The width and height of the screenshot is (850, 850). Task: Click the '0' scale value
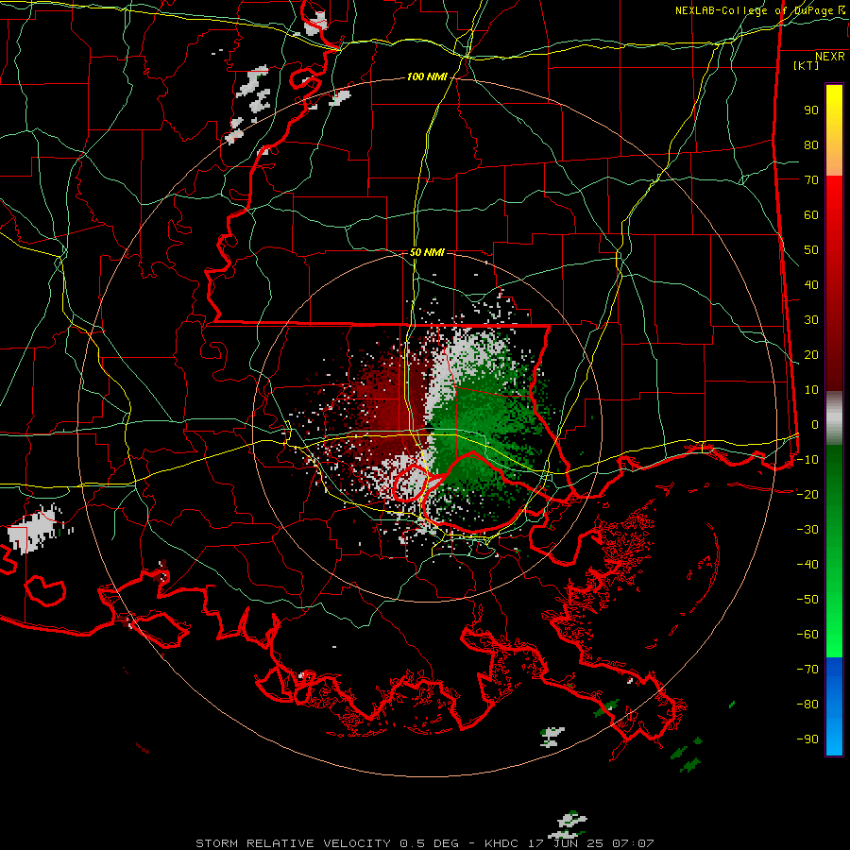coord(815,424)
